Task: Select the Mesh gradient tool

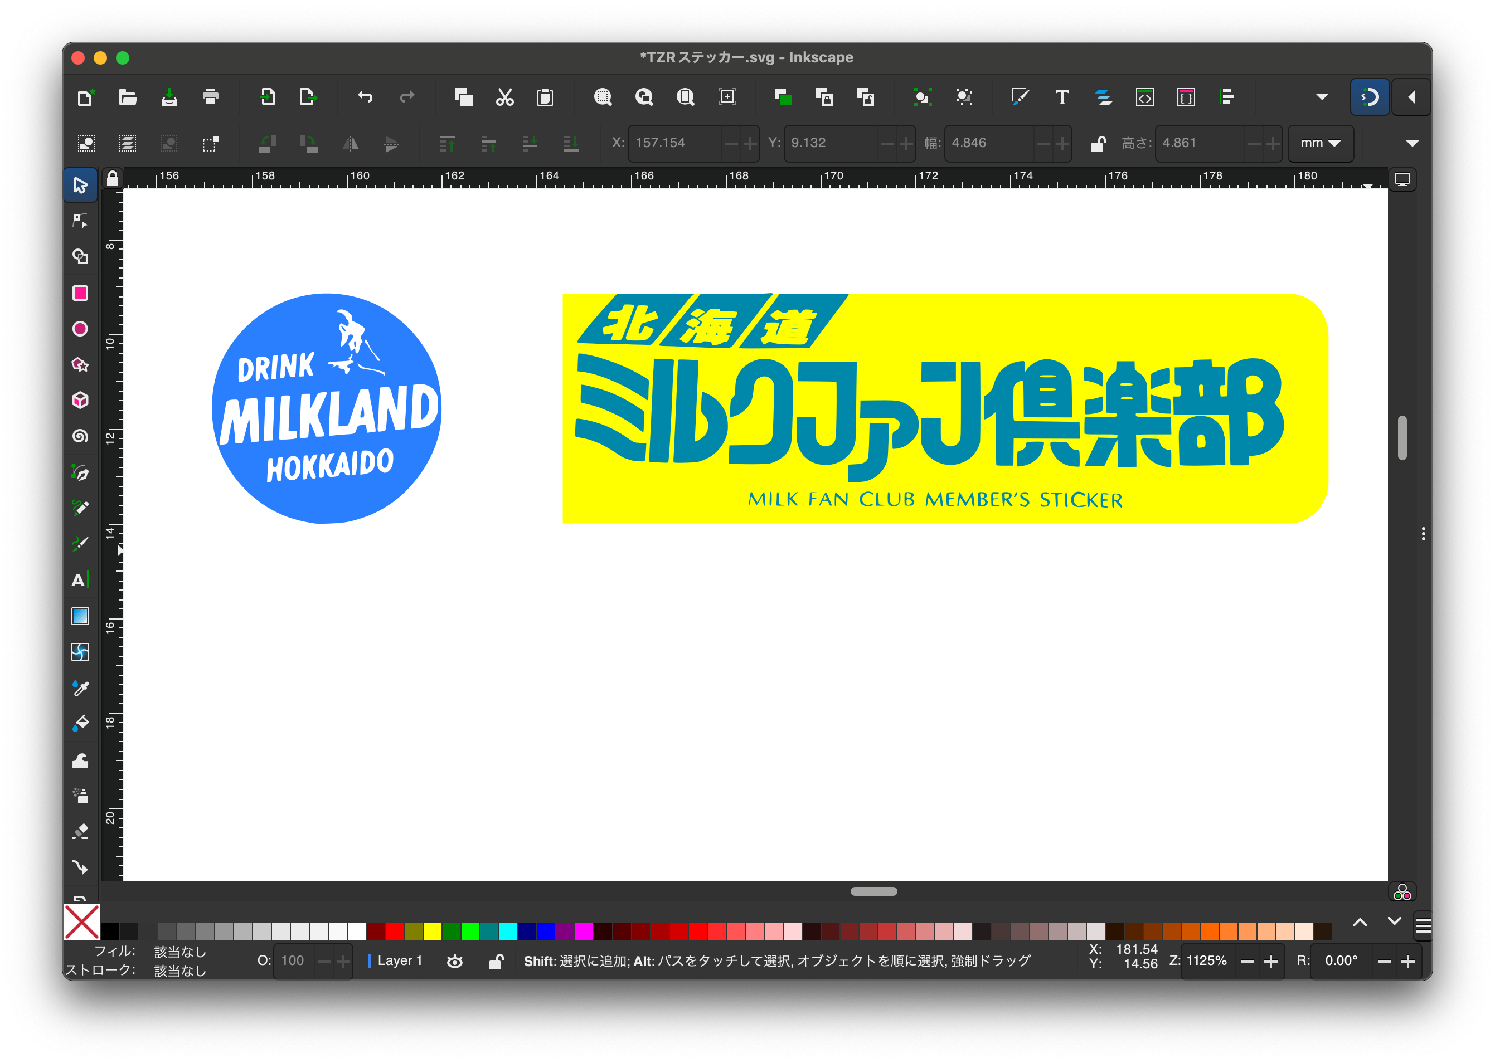Action: pos(80,652)
